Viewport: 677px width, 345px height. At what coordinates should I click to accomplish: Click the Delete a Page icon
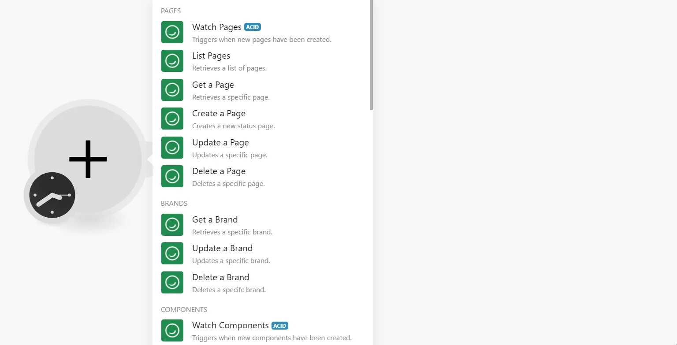172,176
